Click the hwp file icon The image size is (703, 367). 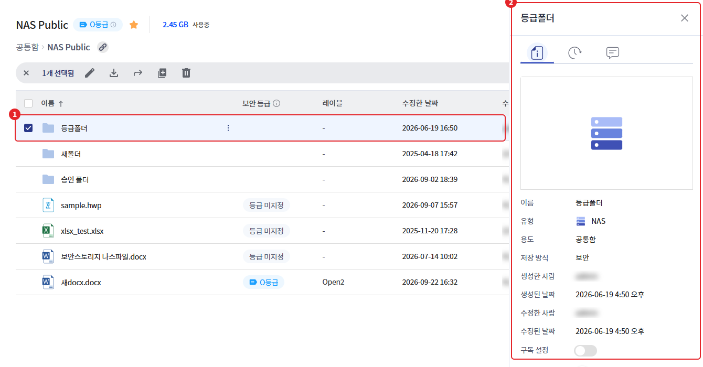click(x=48, y=205)
